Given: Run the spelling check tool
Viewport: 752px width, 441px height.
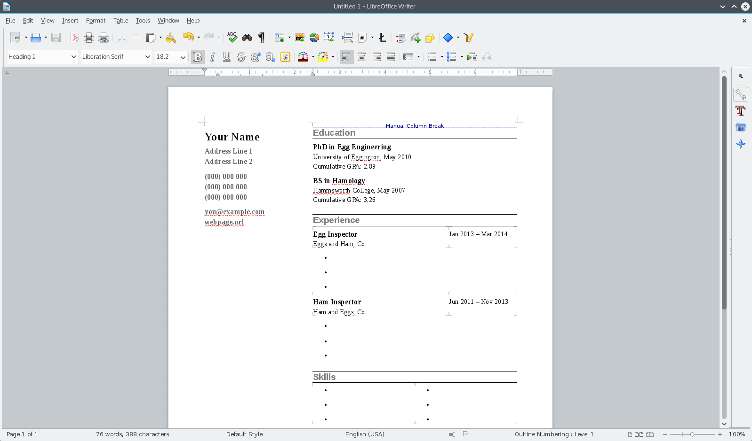Looking at the screenshot, I should click(x=232, y=38).
